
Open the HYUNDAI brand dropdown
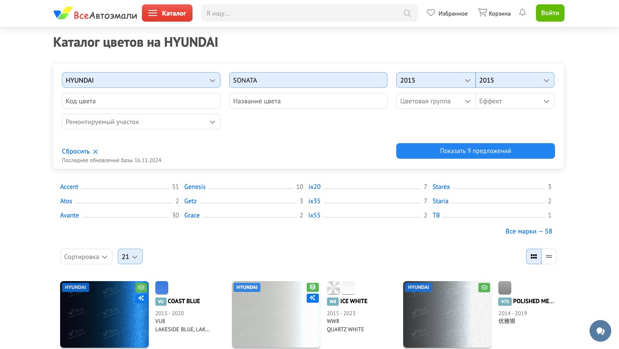141,80
